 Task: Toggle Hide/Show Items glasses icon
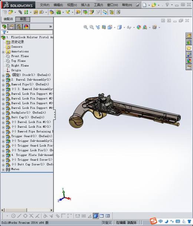(x=129, y=27)
